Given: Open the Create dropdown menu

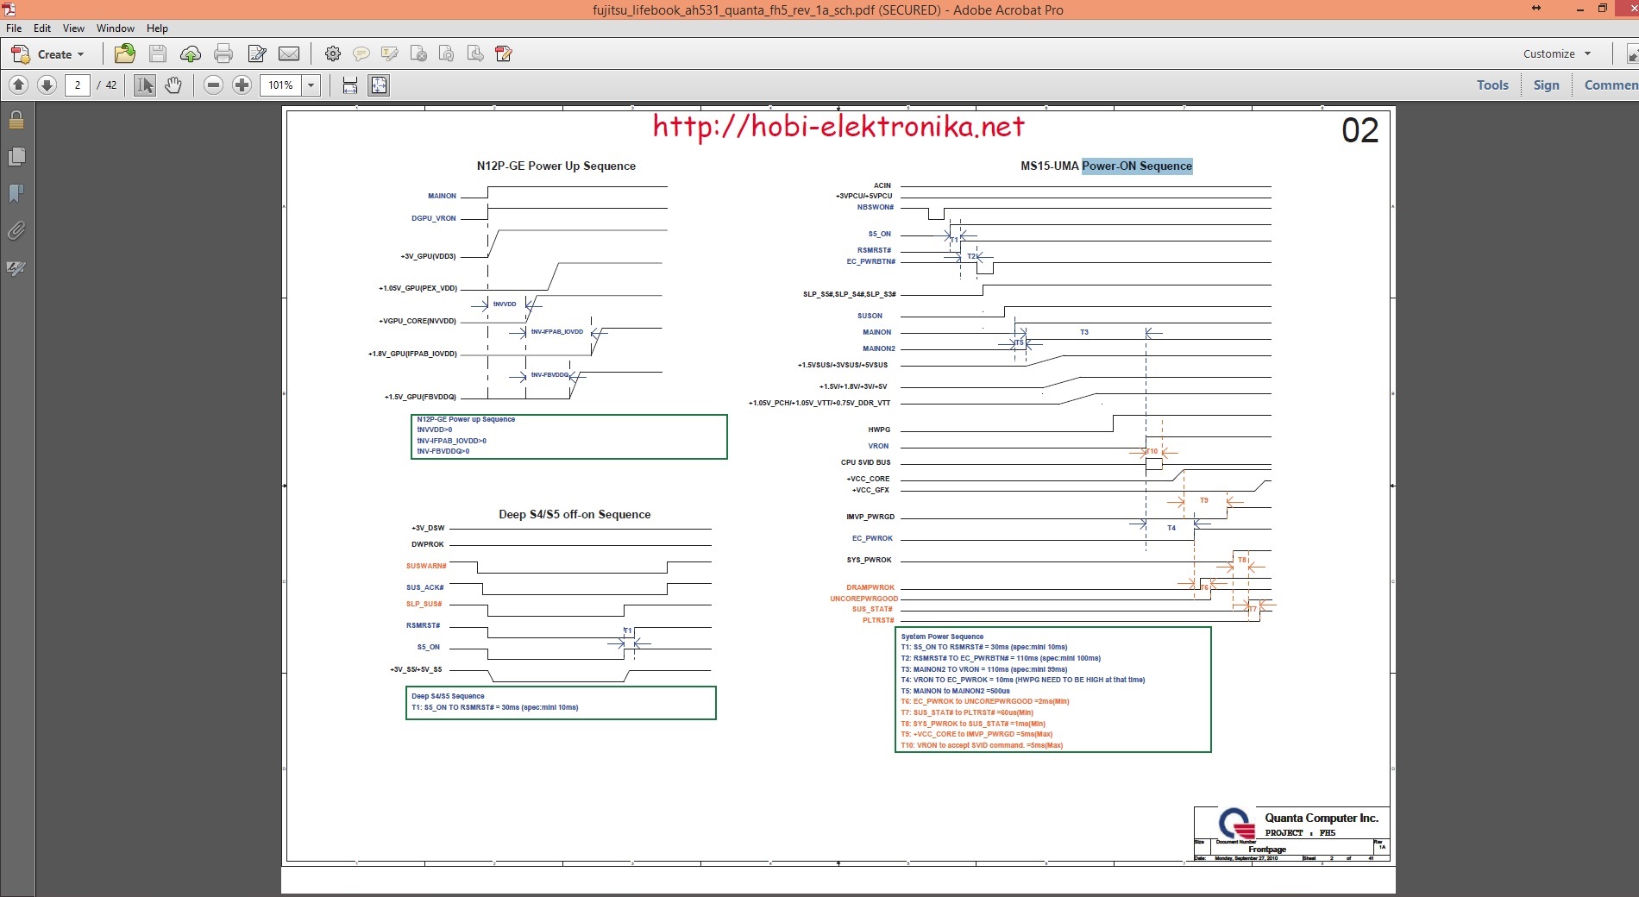Looking at the screenshot, I should click(48, 54).
